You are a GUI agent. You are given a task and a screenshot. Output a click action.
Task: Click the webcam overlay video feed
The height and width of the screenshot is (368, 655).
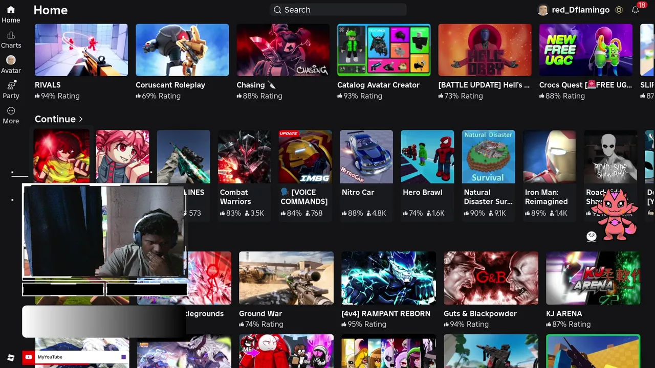(x=104, y=231)
